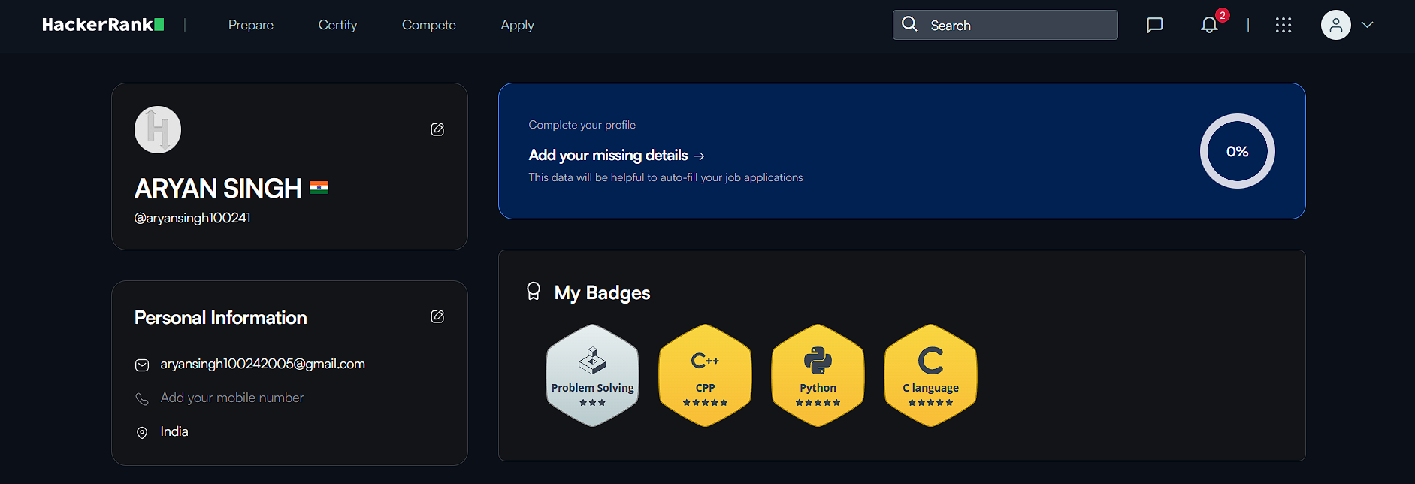This screenshot has height=484, width=1415.
Task: Click the ARYAN SINGH name heading
Action: coord(218,188)
